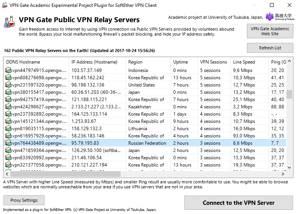The width and height of the screenshot is (298, 214).
Task: Click server icon beside vpn424298627
Action: (x=8, y=107)
